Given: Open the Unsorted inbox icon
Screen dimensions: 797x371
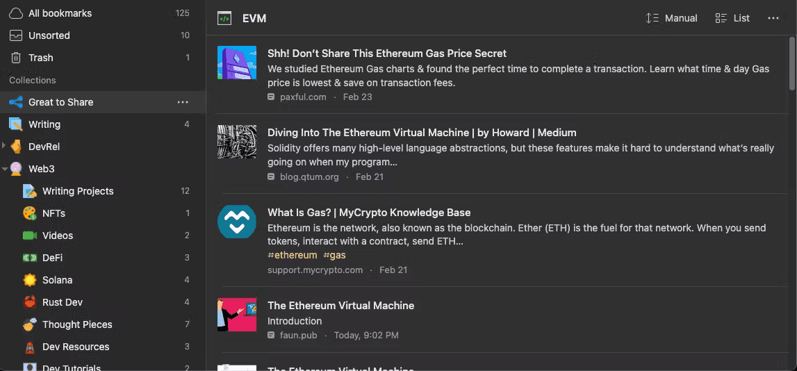Looking at the screenshot, I should click(15, 35).
